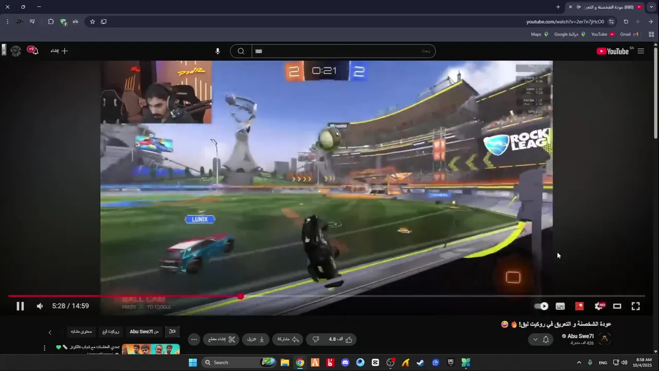The height and width of the screenshot is (371, 659).
Task: Create a clip with scissors button
Action: (x=221, y=339)
